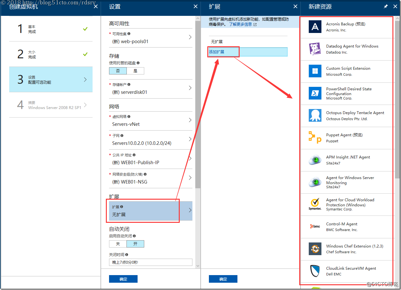The width and height of the screenshot is (401, 290).
Task: Click info icon next to 公共 IP 地址
Action: 134,155
